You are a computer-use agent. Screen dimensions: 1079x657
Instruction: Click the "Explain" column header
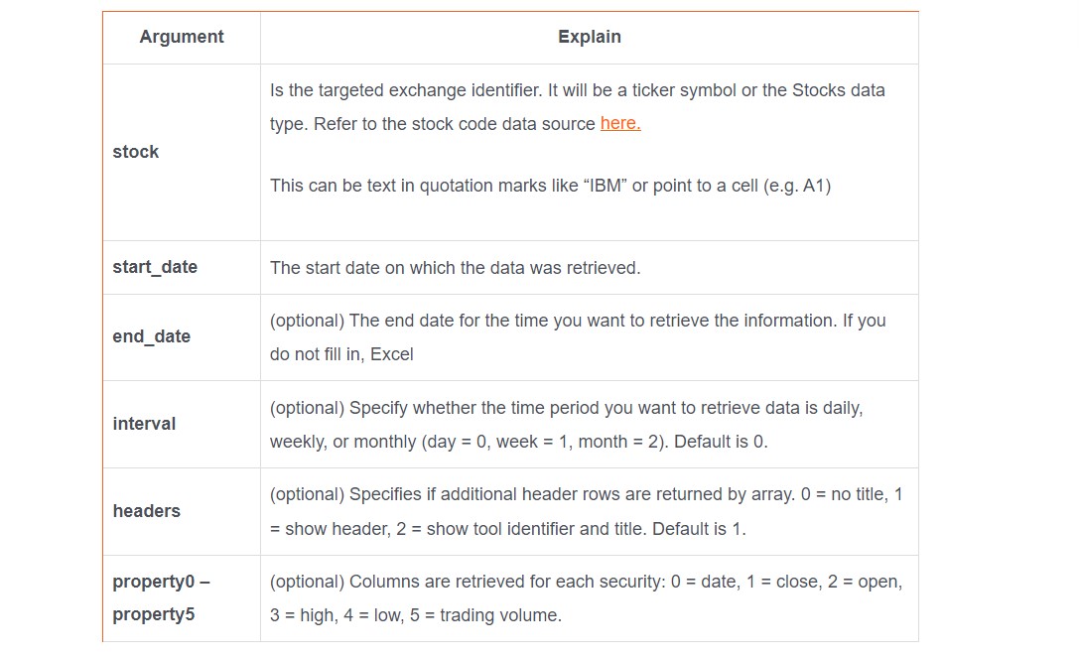(x=589, y=37)
